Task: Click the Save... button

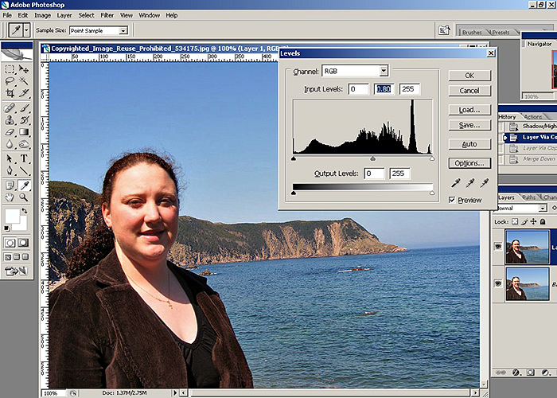Action: 469,125
